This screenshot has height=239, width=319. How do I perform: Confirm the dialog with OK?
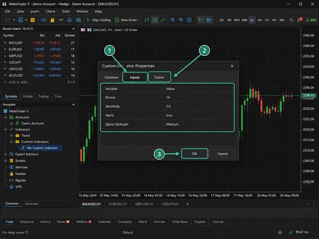[195, 154]
